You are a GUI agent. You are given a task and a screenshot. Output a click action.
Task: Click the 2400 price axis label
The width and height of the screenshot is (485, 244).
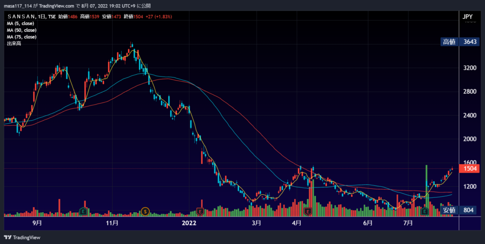470,115
